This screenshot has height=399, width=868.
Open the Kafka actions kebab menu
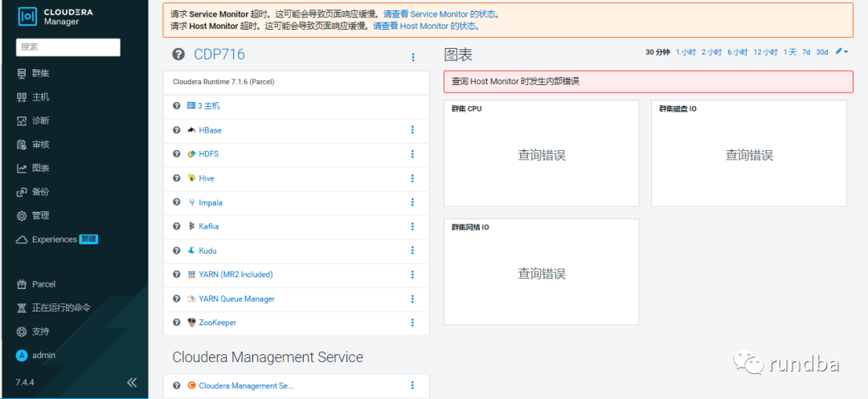(412, 226)
